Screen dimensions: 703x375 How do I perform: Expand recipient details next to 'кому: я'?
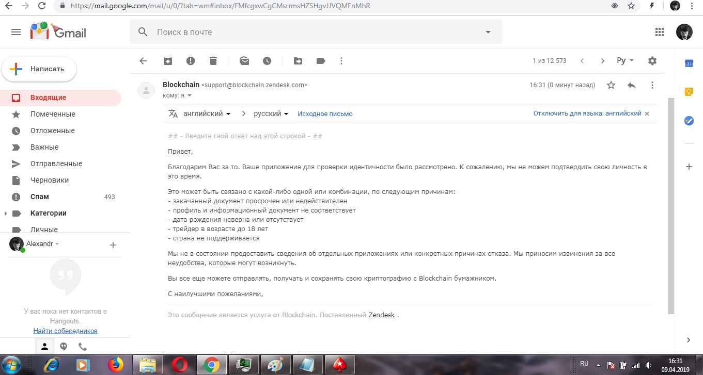point(190,95)
